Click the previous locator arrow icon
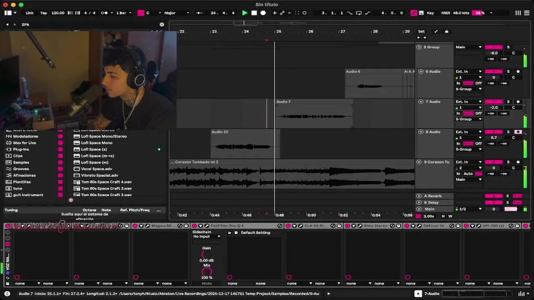Image resolution: width=534 pixels, height=300 pixels. pyautogui.click(x=419, y=37)
